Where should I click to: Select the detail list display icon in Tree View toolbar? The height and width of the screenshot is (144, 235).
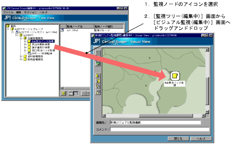(x=76, y=94)
